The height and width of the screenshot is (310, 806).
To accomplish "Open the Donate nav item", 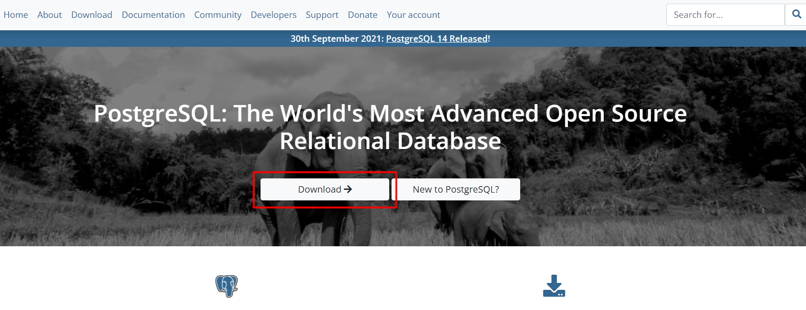I will click(x=363, y=15).
